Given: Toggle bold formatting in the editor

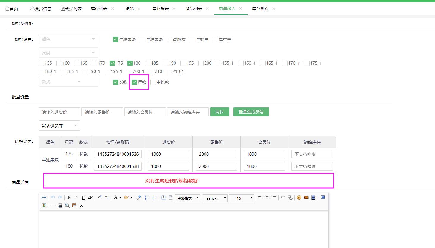Looking at the screenshot, I should click(x=69, y=198).
